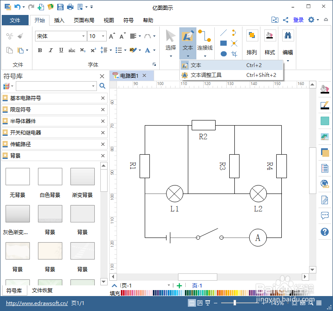Click the New document icon
Viewport: 333px width, 311px height.
coord(41,7)
